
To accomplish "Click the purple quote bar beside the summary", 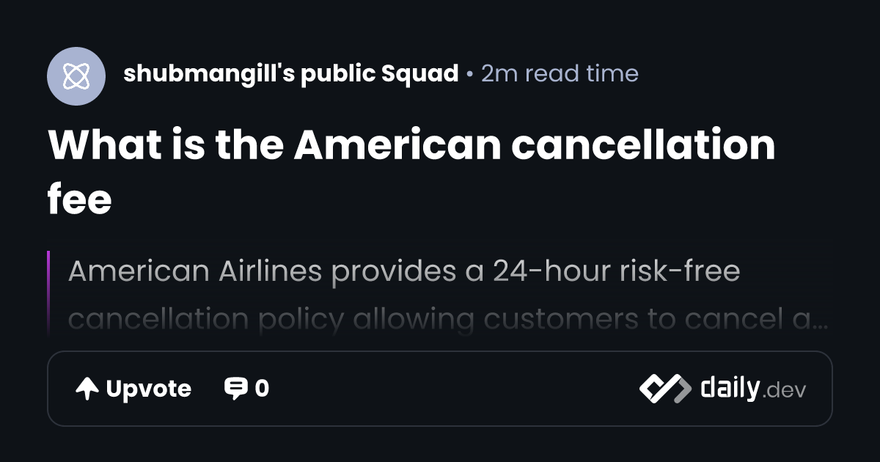I will coord(48,293).
